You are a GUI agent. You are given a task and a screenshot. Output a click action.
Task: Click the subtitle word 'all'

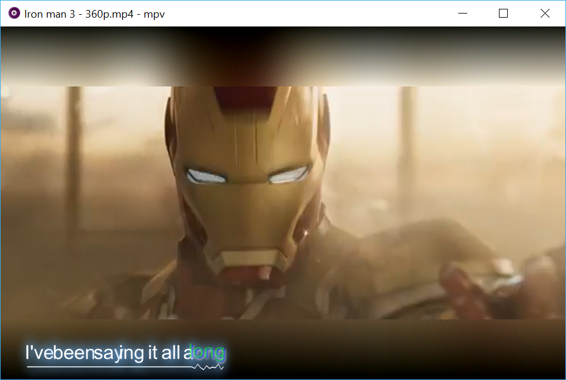[171, 353]
